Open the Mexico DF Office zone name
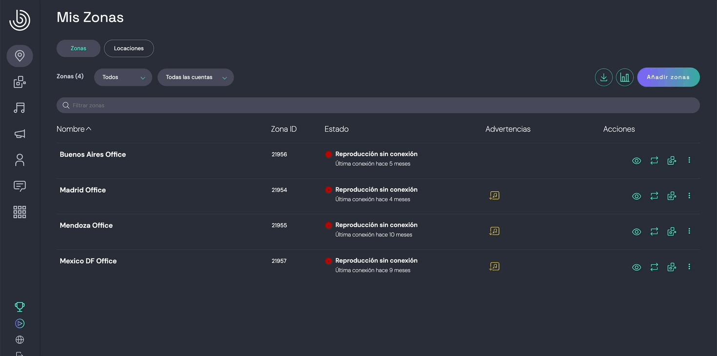The height and width of the screenshot is (356, 717). (x=88, y=261)
